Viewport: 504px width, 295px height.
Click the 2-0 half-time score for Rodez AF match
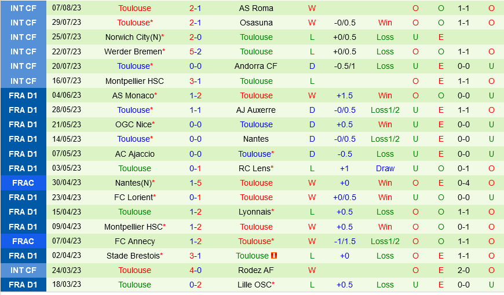[x=463, y=270]
